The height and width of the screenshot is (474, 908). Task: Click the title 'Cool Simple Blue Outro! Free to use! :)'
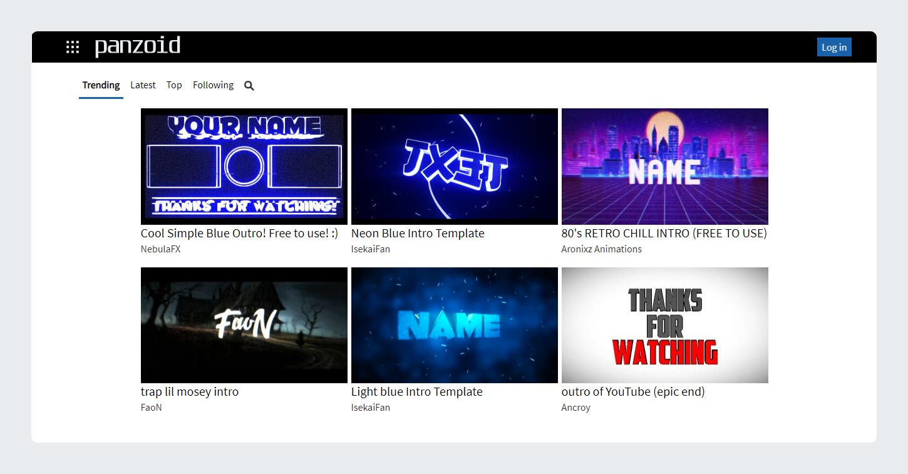[x=239, y=234]
